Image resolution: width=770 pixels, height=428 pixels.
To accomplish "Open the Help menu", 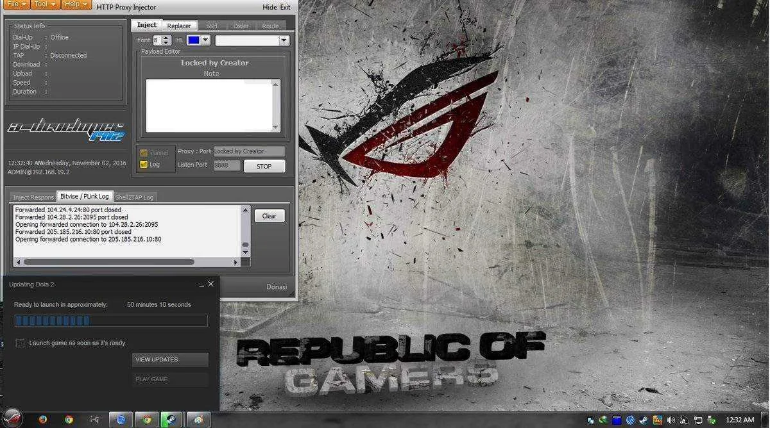I will pos(77,4).
